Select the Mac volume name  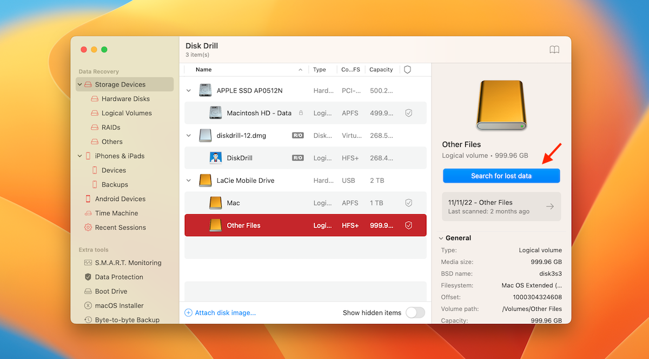[x=233, y=203]
